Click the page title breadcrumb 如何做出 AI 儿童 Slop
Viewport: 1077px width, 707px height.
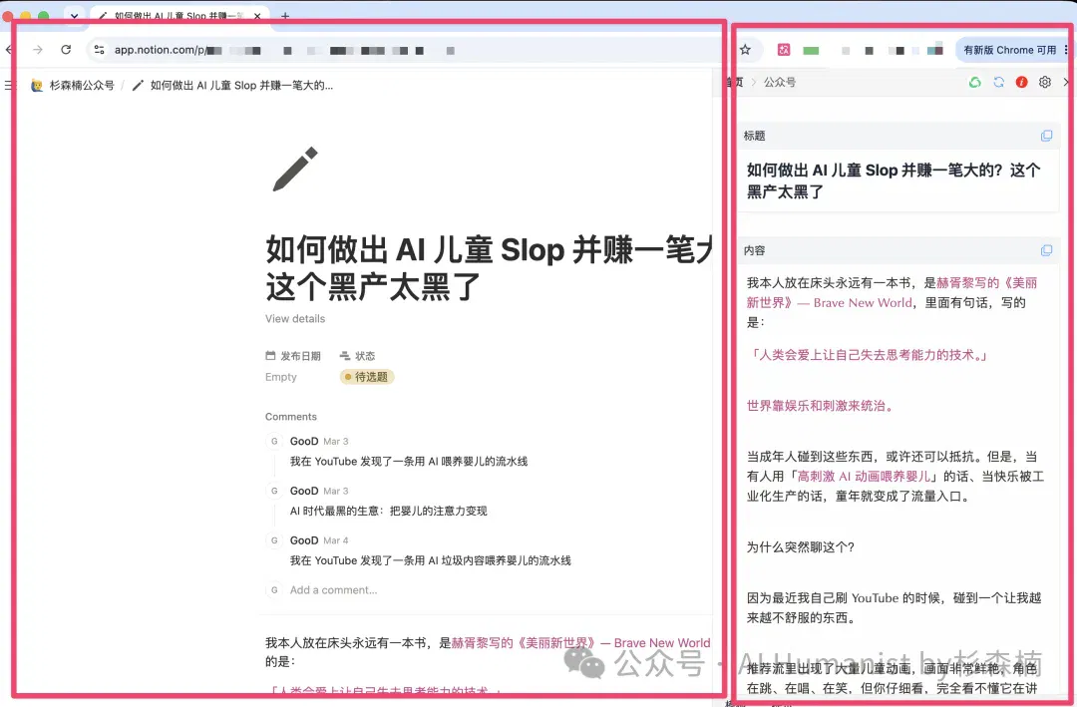[x=233, y=85]
